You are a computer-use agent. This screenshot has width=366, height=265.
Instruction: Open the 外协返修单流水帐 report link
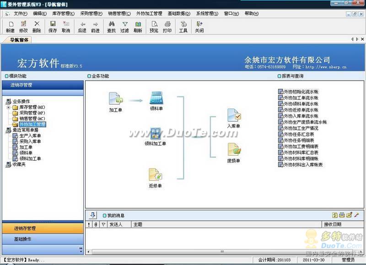pos(298,110)
